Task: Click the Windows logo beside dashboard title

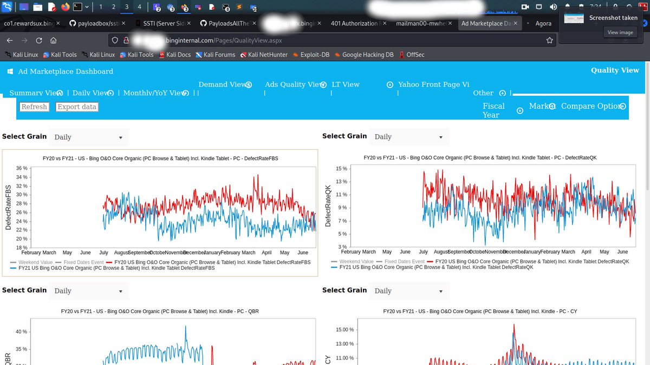Action: 9,71
